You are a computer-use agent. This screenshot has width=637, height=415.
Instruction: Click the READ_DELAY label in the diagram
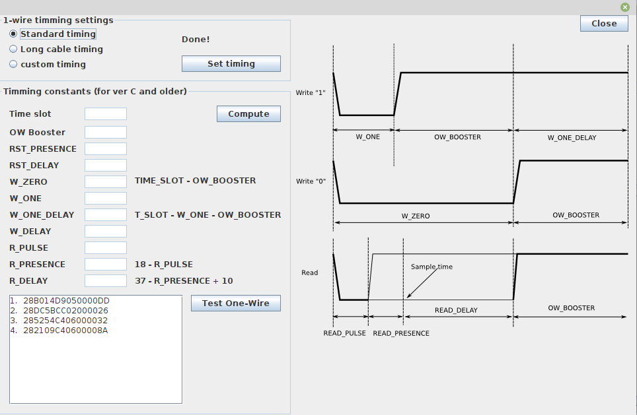pos(456,310)
